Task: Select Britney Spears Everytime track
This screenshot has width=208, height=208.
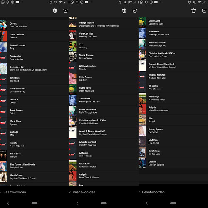Action: coord(173,131)
